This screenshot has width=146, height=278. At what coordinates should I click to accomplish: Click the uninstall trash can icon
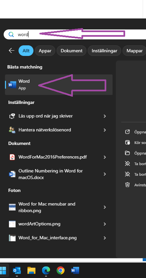point(127,185)
